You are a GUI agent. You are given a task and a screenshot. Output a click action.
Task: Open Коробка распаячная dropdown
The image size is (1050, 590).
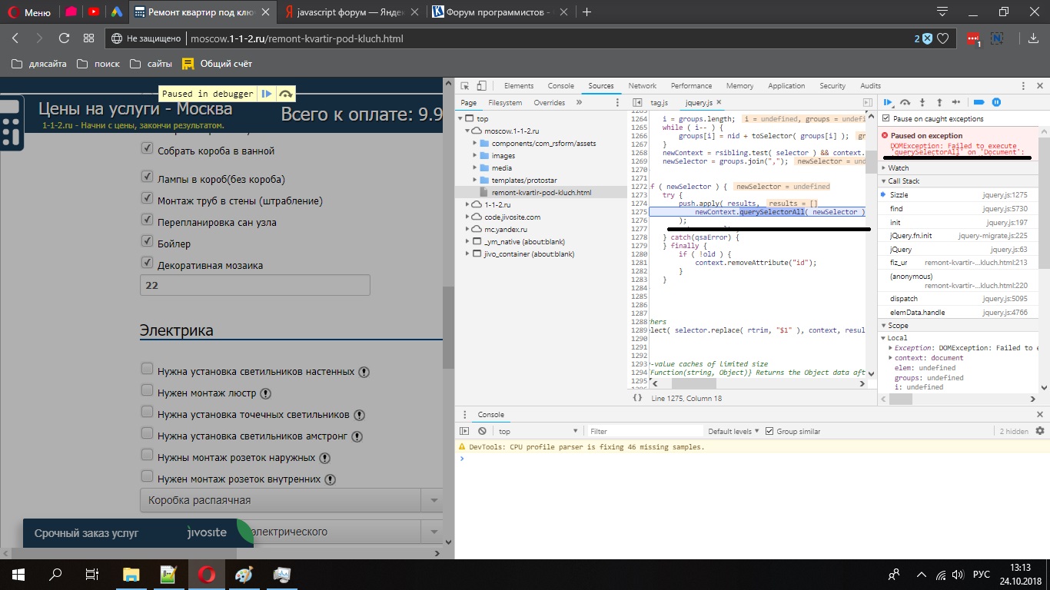(x=291, y=500)
